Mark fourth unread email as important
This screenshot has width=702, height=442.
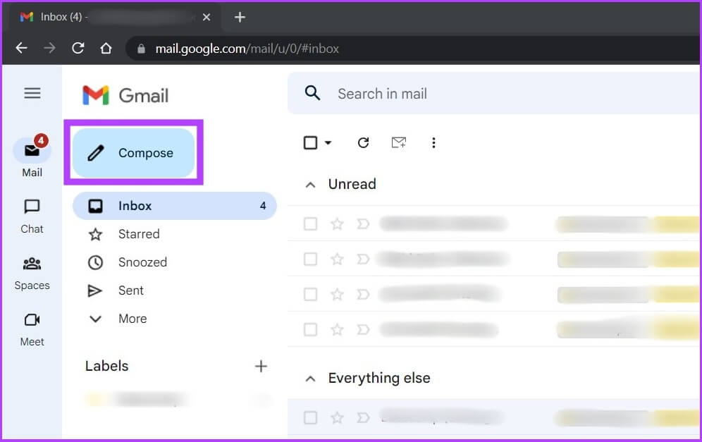click(x=363, y=330)
